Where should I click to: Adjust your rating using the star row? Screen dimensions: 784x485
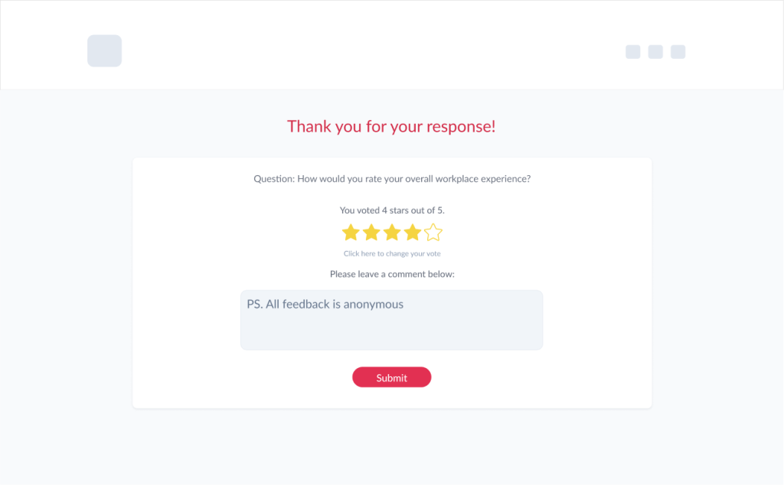point(393,231)
